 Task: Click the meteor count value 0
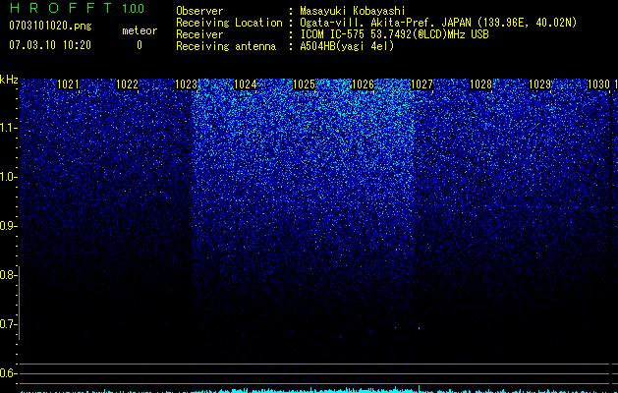pos(140,45)
